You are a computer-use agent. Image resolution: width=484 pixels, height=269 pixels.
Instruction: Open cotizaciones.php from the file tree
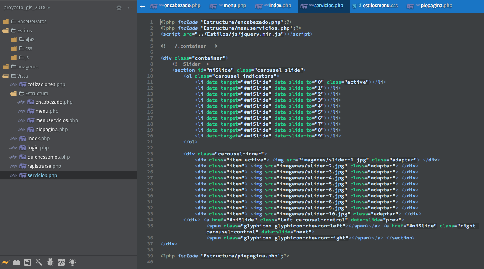pyautogui.click(x=46, y=84)
